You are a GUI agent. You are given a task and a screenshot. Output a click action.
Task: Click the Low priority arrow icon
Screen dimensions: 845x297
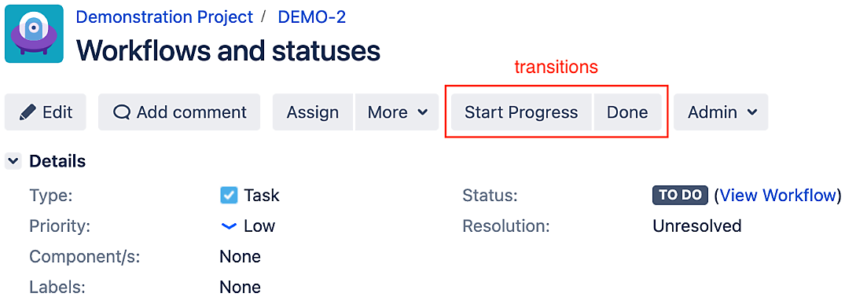point(229,226)
